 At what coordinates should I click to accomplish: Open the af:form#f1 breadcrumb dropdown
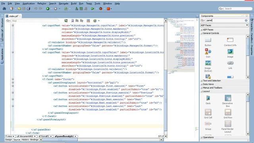(x=51, y=136)
